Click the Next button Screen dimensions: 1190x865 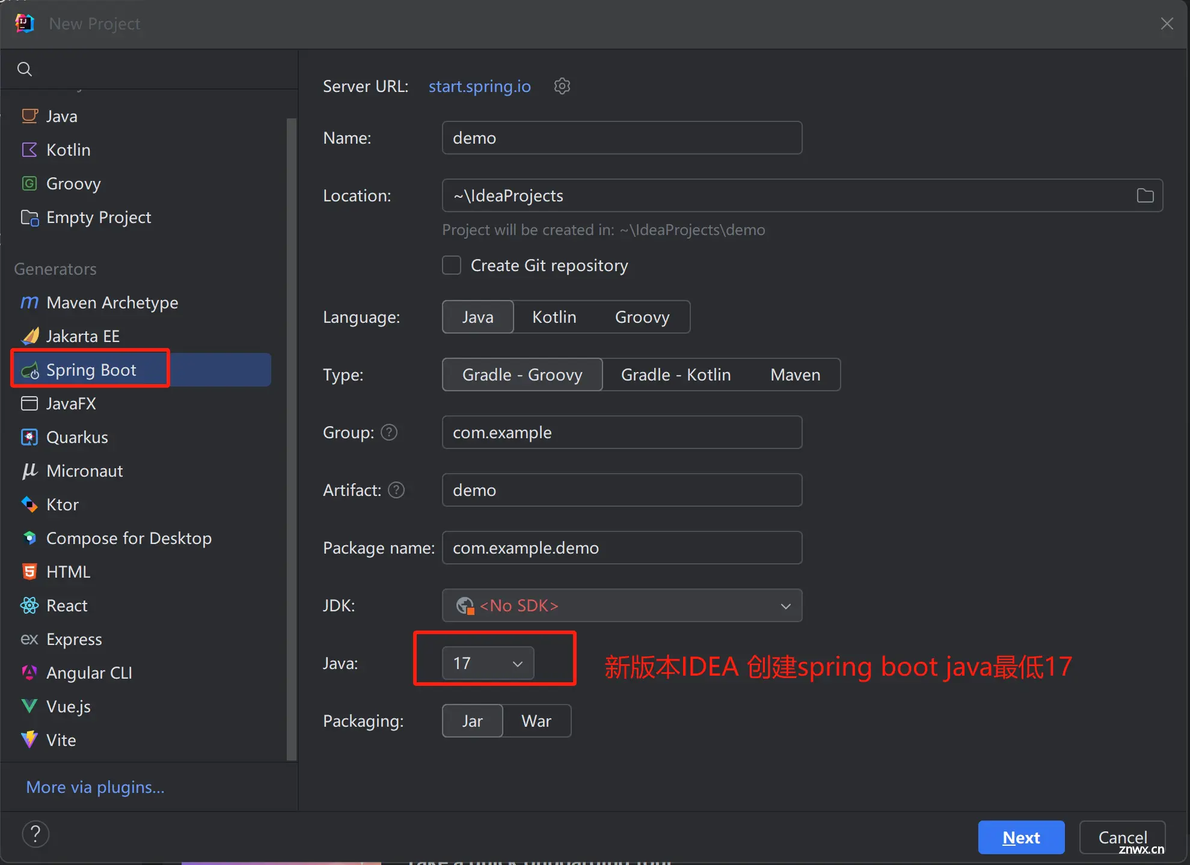[1021, 837]
